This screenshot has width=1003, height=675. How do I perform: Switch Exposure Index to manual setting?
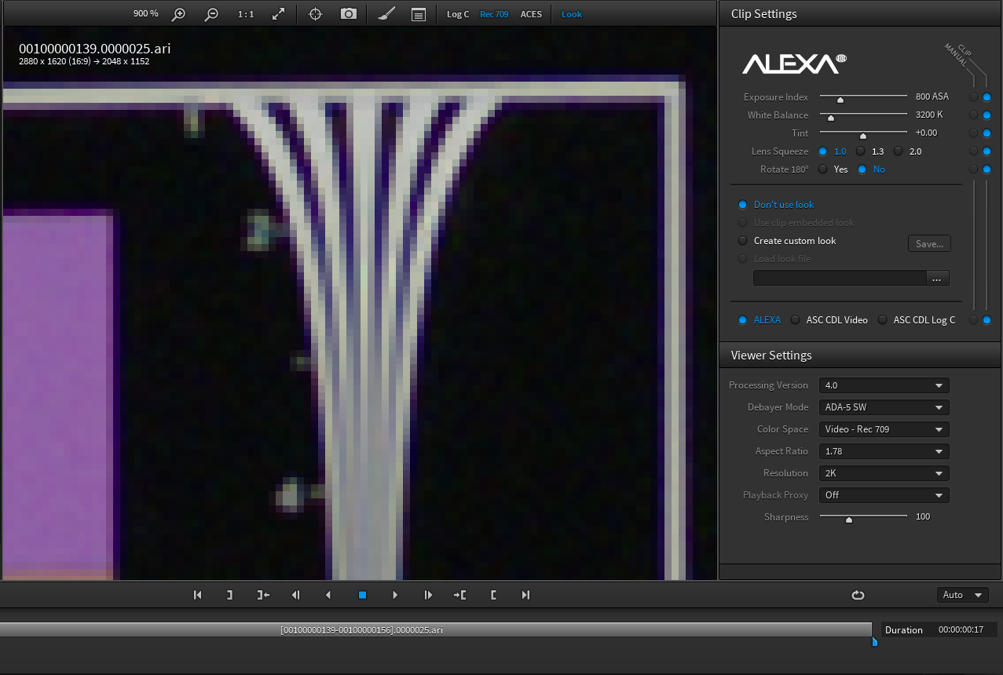pyautogui.click(x=974, y=97)
